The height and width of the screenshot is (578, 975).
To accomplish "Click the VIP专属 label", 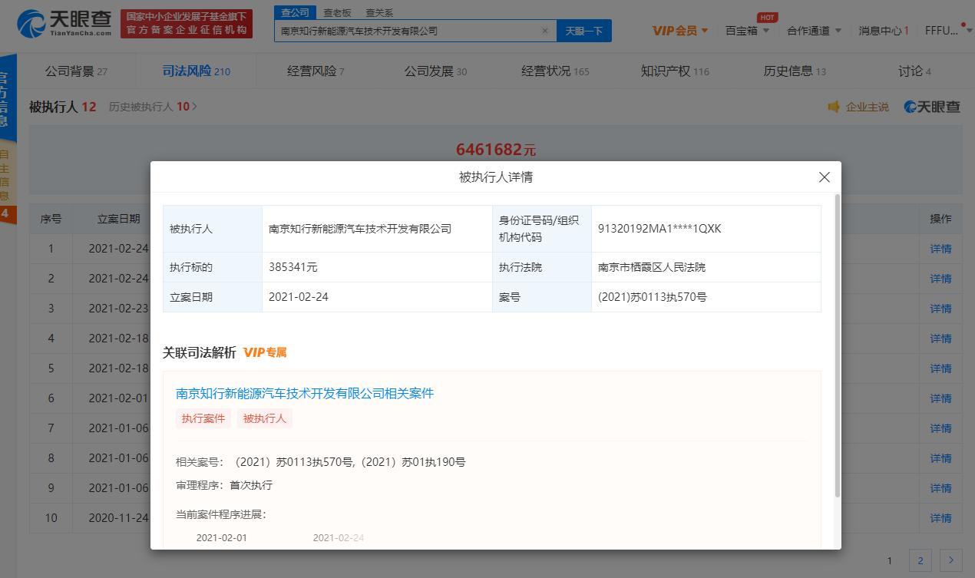I will coord(265,352).
